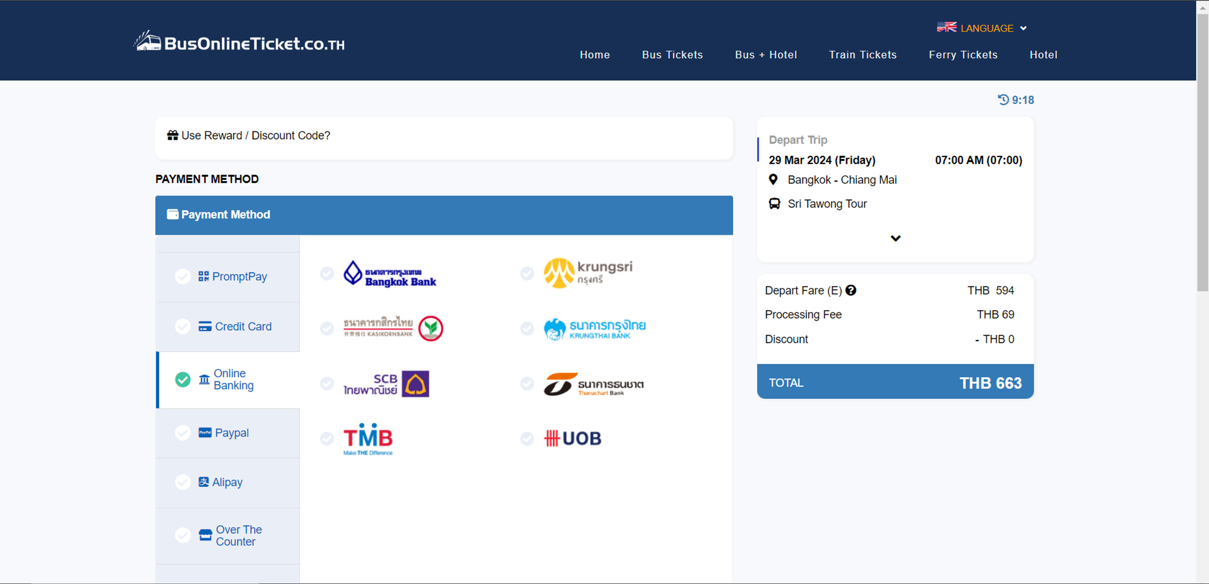The height and width of the screenshot is (584, 1209).
Task: Click the Kasikornbank logo
Action: pos(393,328)
